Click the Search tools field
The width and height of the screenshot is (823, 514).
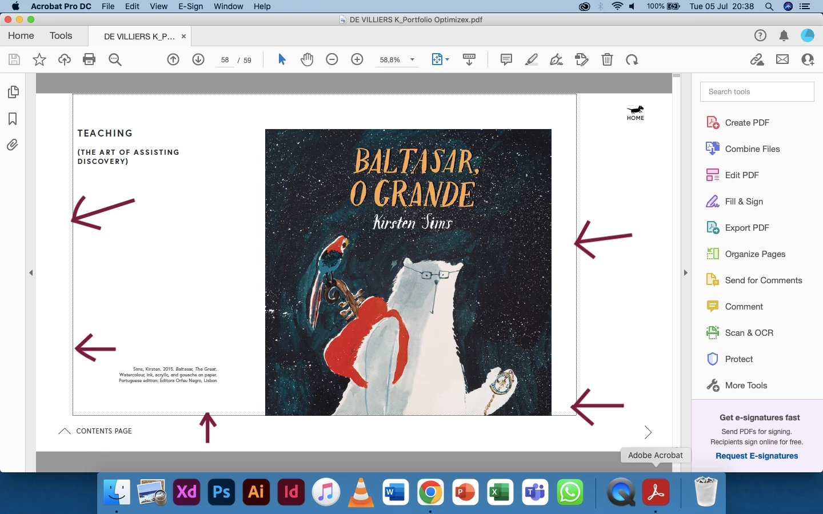[757, 91]
